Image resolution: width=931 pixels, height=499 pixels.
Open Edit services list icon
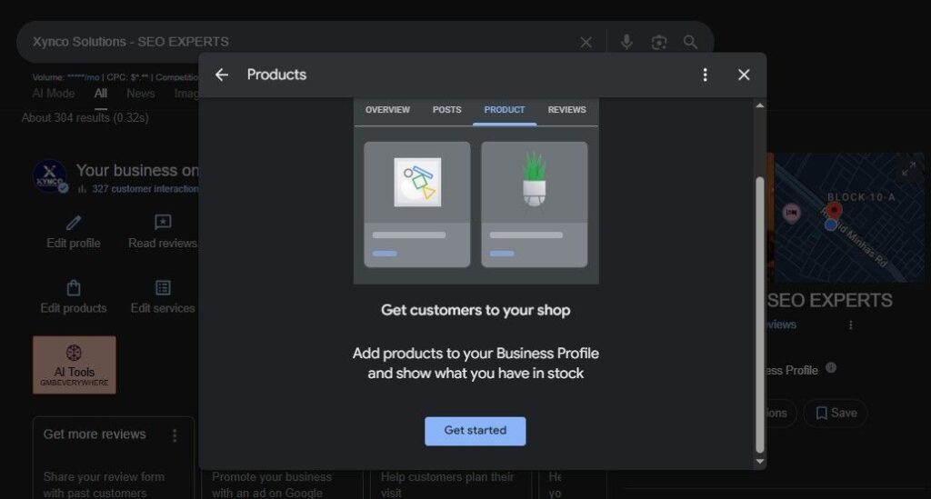click(163, 288)
